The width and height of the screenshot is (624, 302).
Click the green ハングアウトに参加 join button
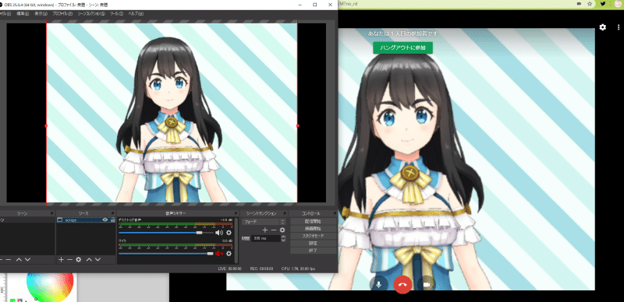[x=402, y=47]
